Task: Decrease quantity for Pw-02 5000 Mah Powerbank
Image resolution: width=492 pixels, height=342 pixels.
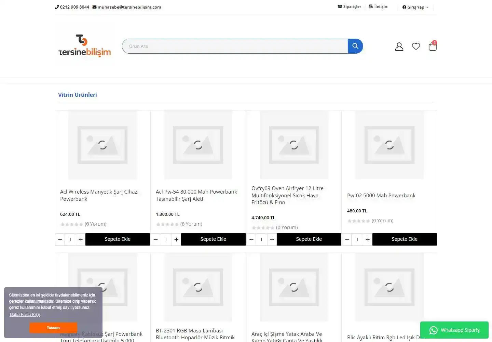Action: click(x=347, y=239)
